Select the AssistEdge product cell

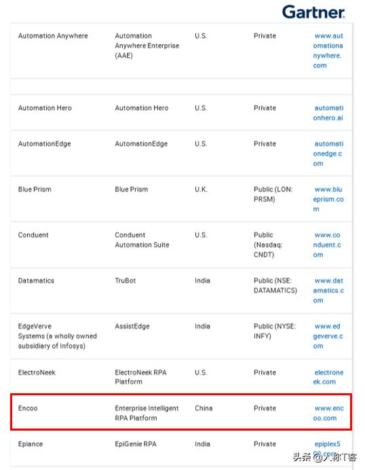132,327
